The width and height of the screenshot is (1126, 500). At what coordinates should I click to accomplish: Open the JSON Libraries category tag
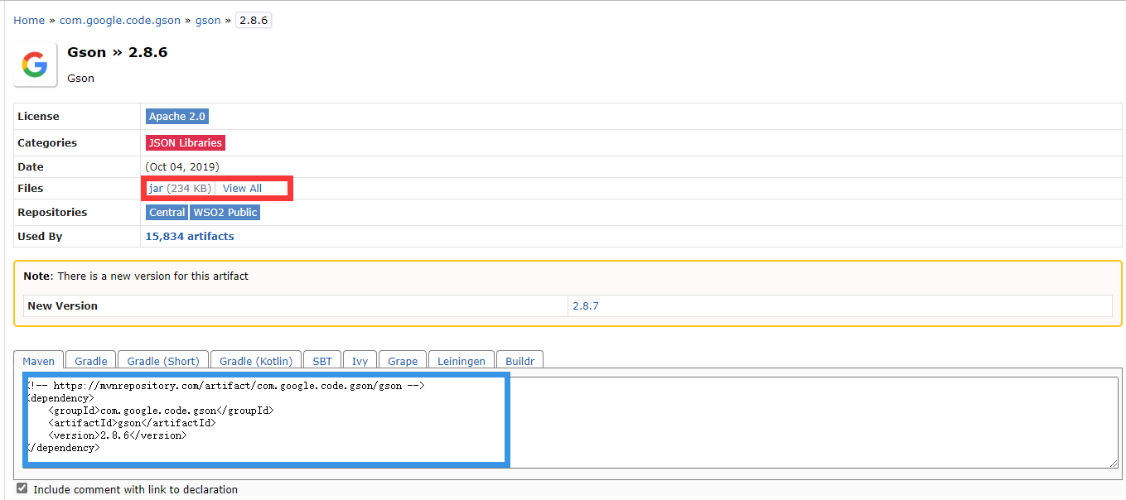[x=186, y=143]
